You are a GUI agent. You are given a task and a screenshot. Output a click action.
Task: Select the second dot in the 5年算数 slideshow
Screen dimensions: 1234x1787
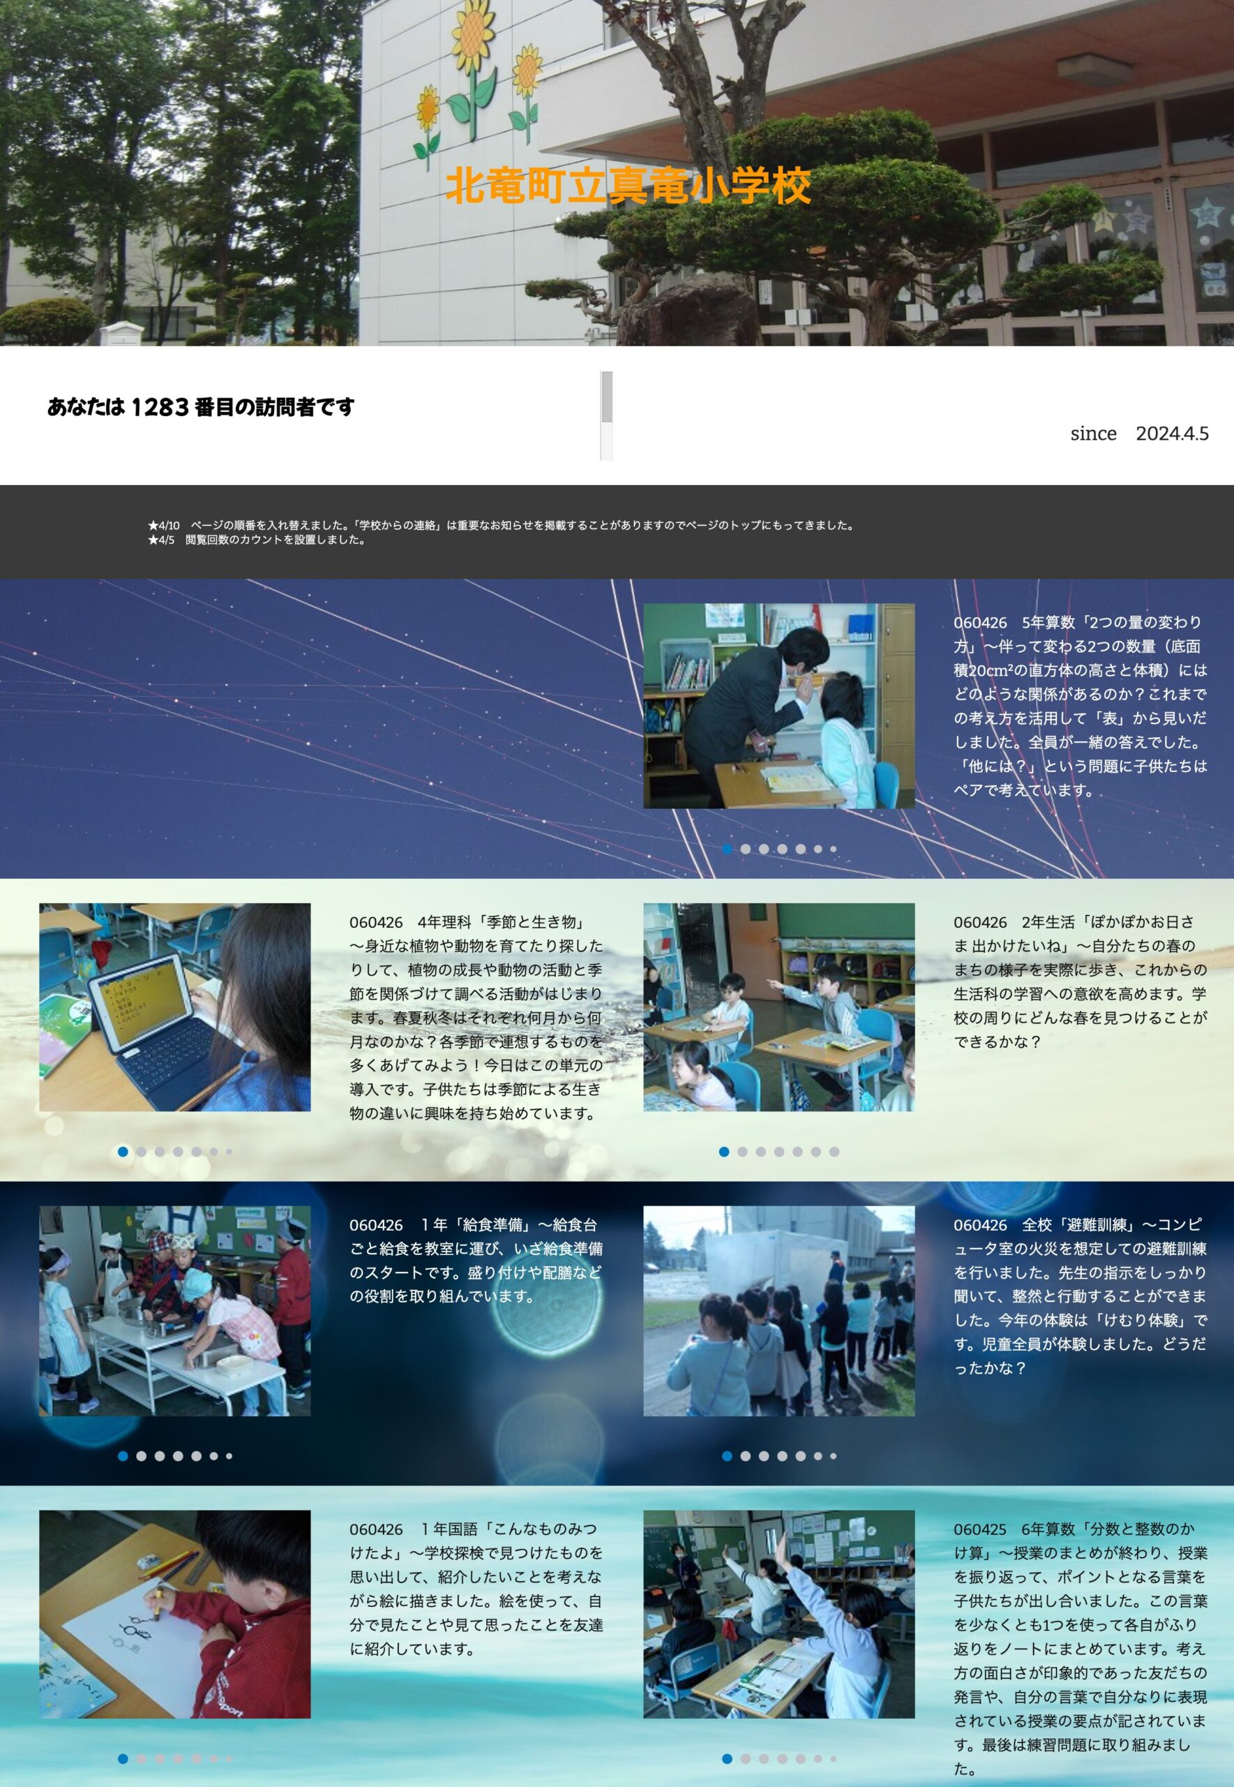(x=746, y=848)
